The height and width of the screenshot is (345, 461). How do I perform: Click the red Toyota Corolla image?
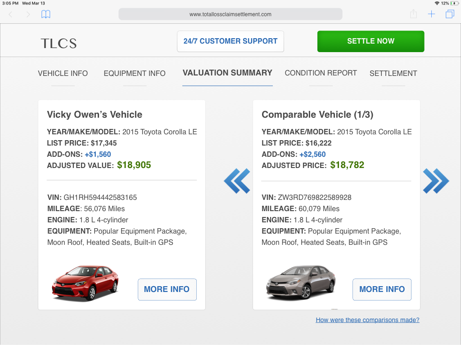85,283
